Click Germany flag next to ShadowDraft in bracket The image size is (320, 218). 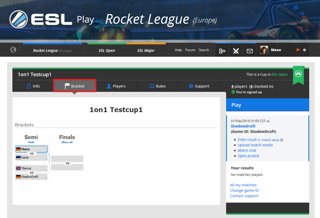(18, 177)
